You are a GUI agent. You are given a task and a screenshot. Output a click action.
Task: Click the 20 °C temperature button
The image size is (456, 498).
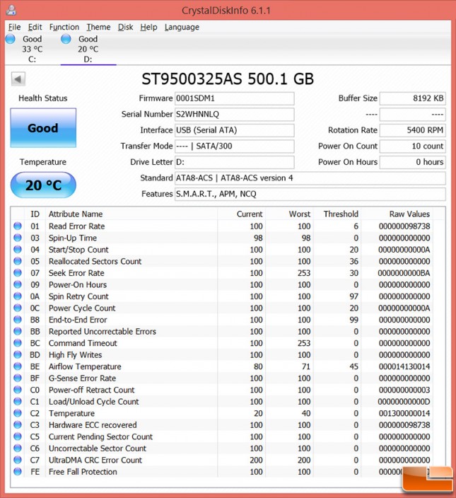[43, 185]
